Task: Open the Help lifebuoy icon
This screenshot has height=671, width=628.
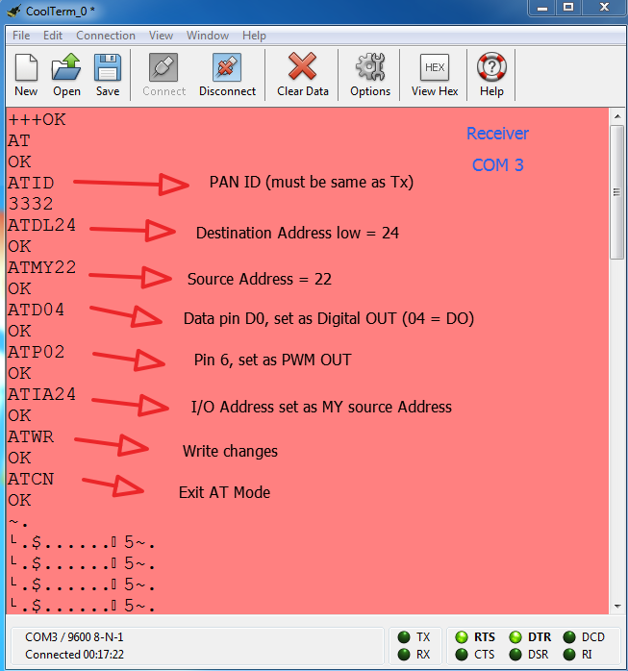Action: tap(491, 69)
